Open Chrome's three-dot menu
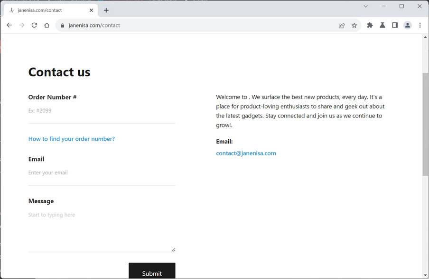 420,25
